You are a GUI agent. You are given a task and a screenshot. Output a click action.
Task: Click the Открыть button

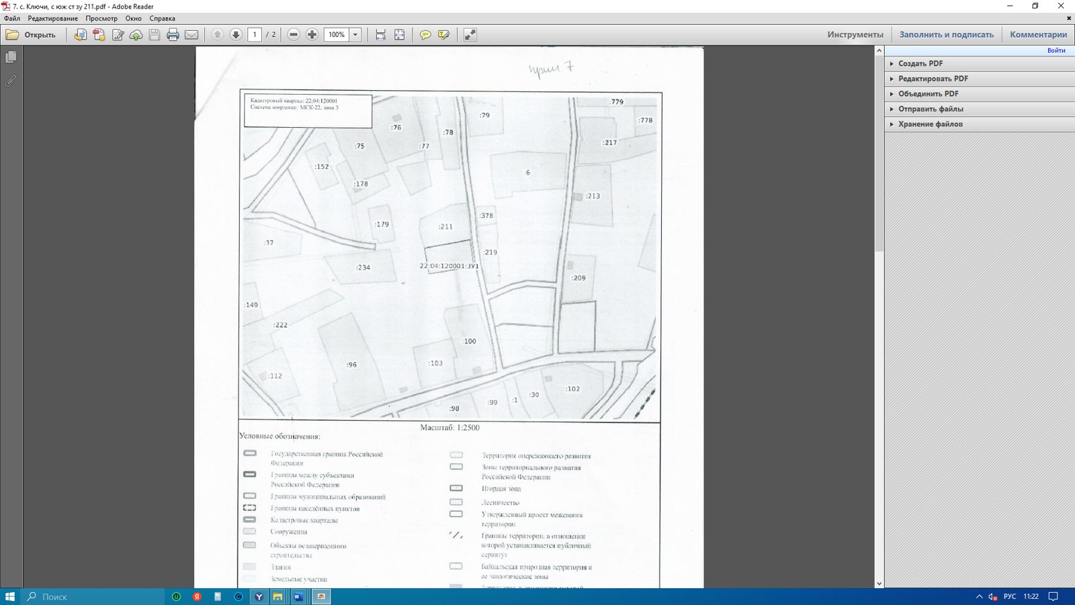pos(31,35)
